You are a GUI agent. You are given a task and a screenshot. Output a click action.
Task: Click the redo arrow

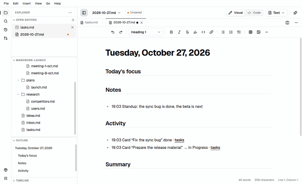[x=121, y=32]
